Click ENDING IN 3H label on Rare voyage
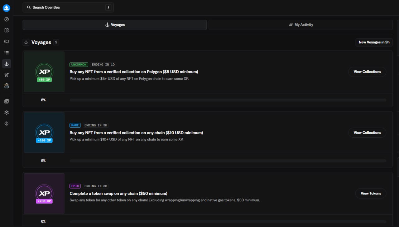This screenshot has height=227, width=399. click(x=96, y=125)
